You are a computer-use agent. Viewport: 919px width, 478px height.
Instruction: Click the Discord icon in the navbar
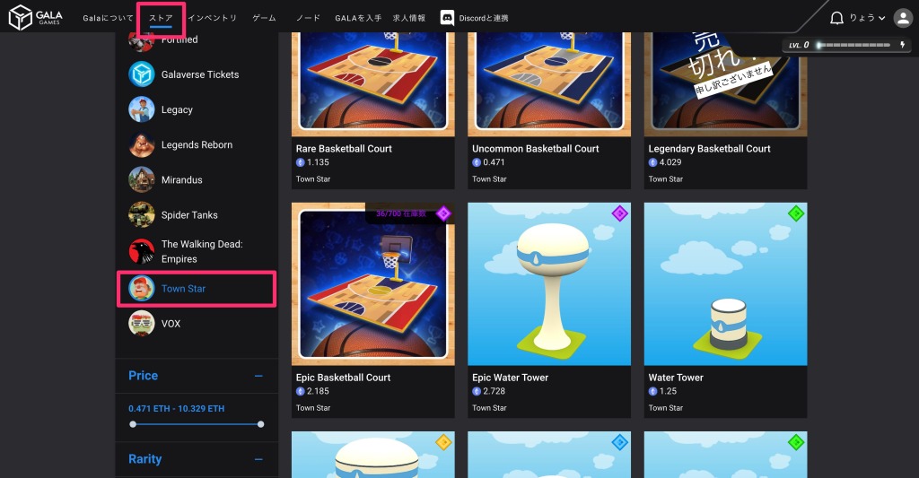(x=447, y=18)
